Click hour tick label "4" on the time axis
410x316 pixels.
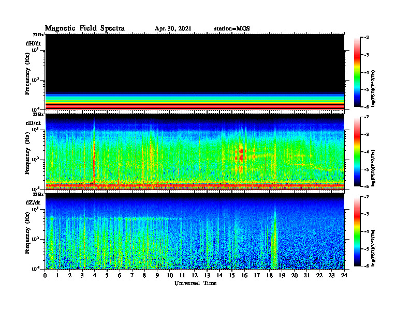[95, 275]
